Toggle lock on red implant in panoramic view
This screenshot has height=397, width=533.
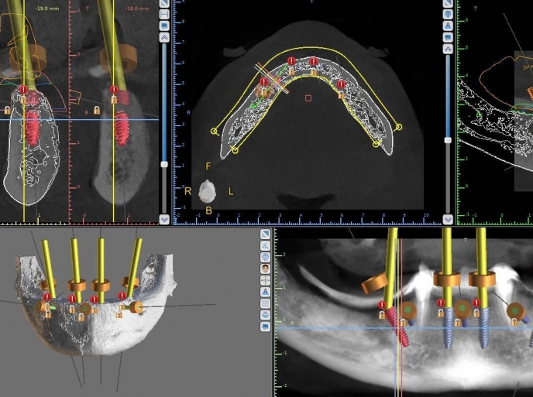click(x=381, y=315)
